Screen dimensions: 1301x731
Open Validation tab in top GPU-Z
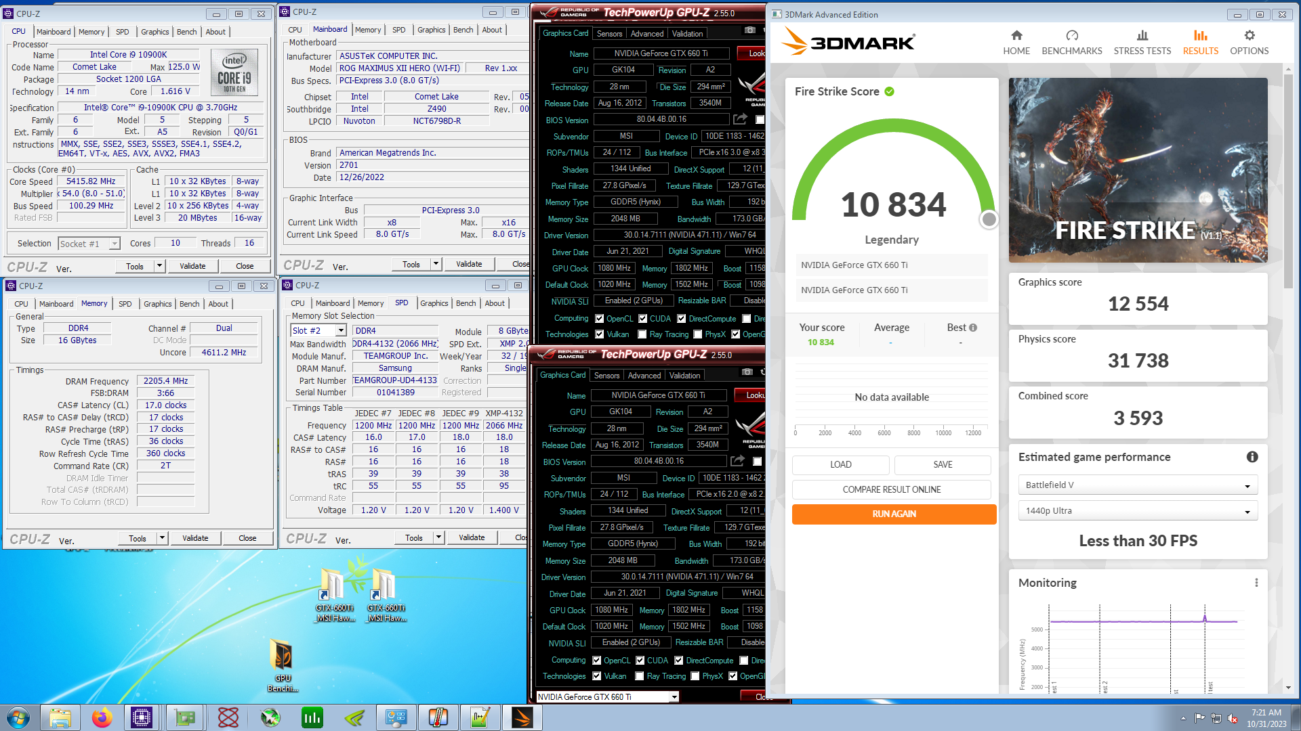(687, 34)
